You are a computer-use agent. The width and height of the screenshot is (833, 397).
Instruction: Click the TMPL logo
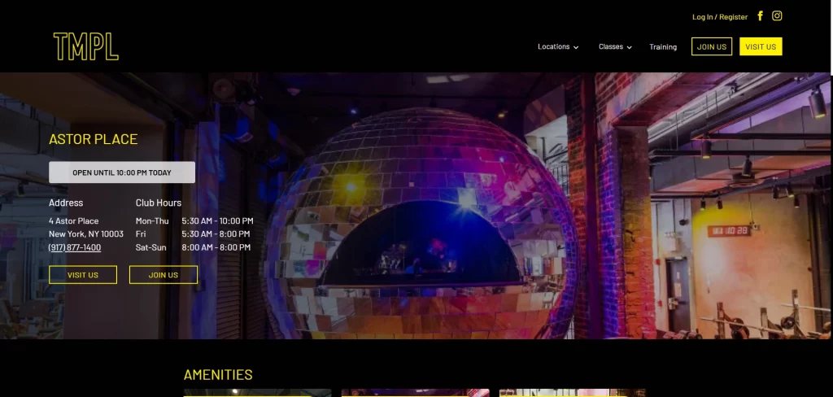[x=86, y=46]
